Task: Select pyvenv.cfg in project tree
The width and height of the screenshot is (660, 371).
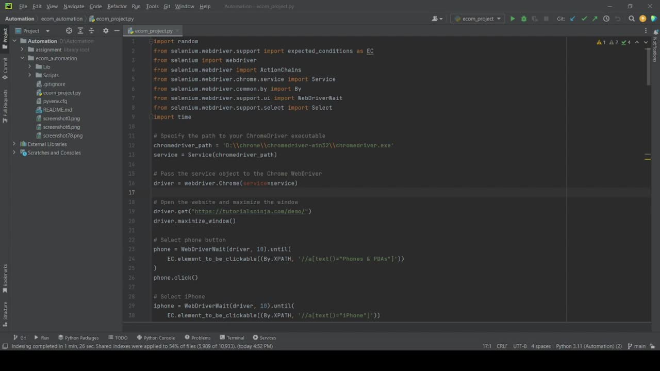Action: (52, 101)
